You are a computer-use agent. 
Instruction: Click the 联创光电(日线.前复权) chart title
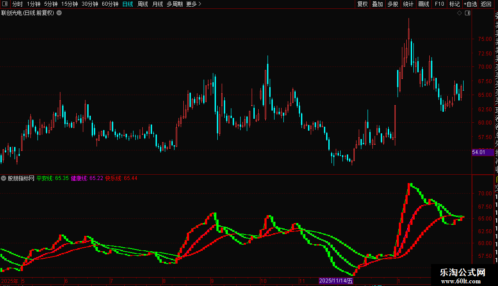tap(28, 13)
